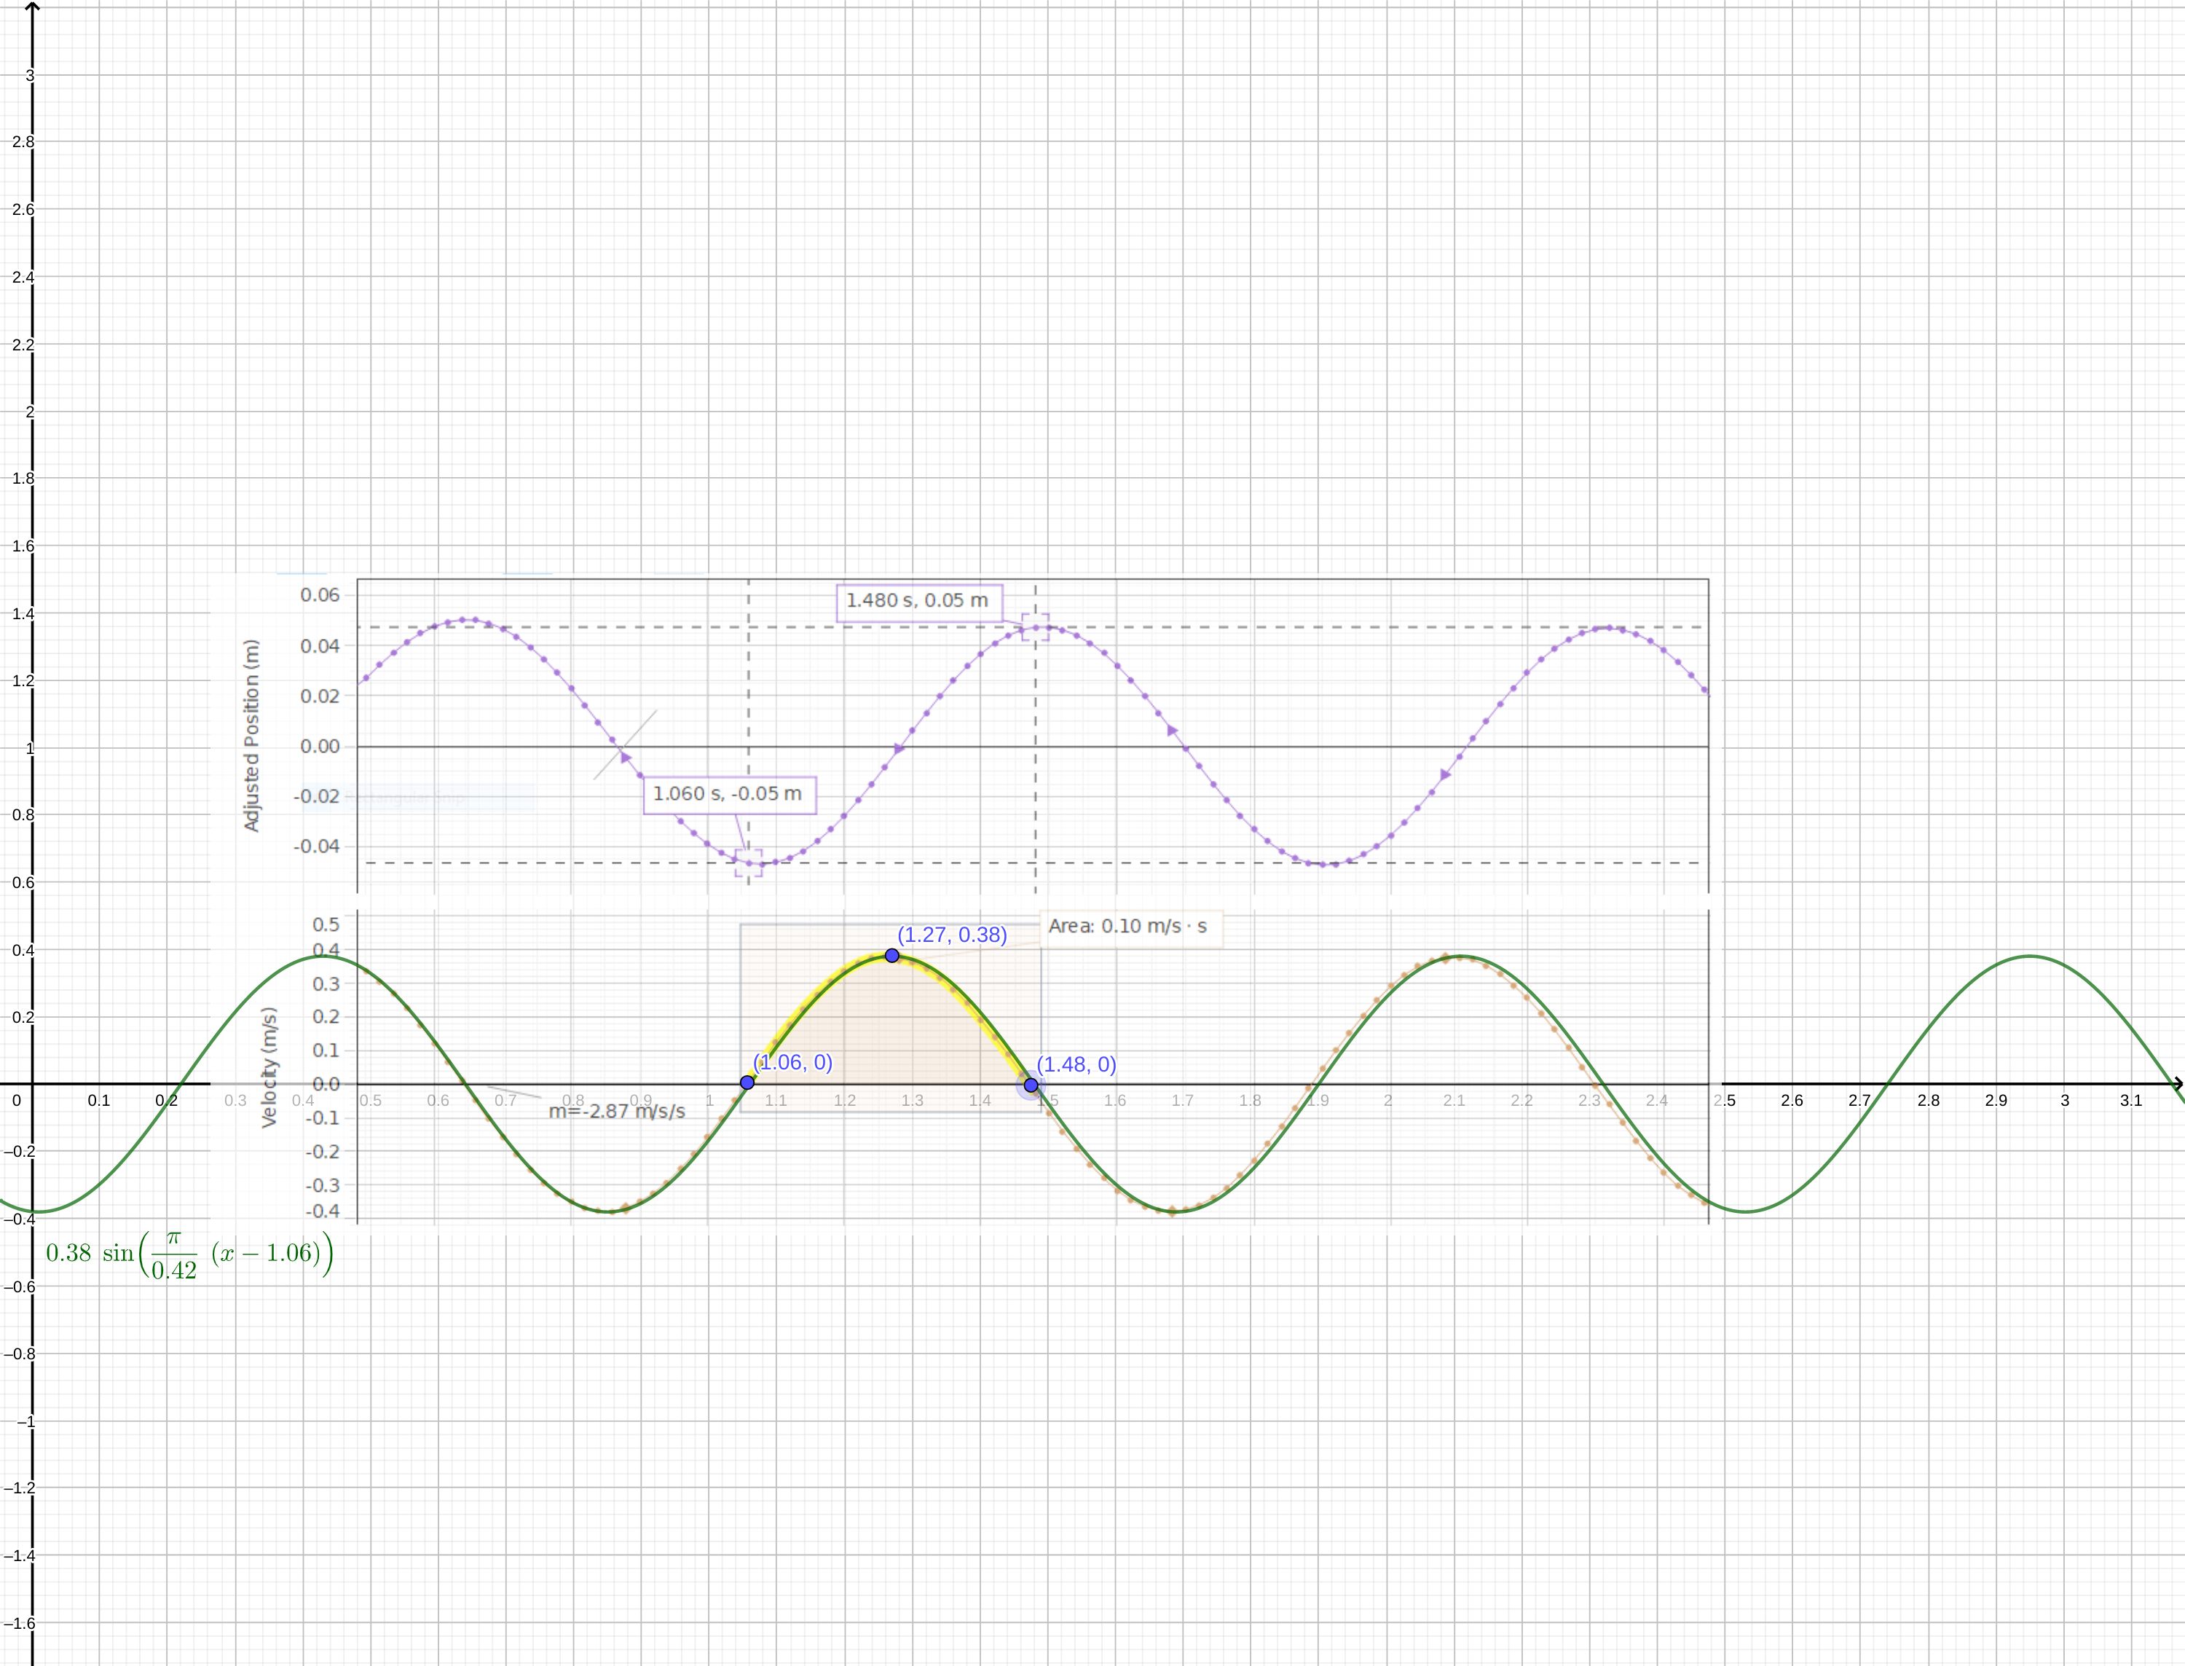
Task: Click the 'm=-2.87 m/s/s' slope label
Action: [617, 1112]
